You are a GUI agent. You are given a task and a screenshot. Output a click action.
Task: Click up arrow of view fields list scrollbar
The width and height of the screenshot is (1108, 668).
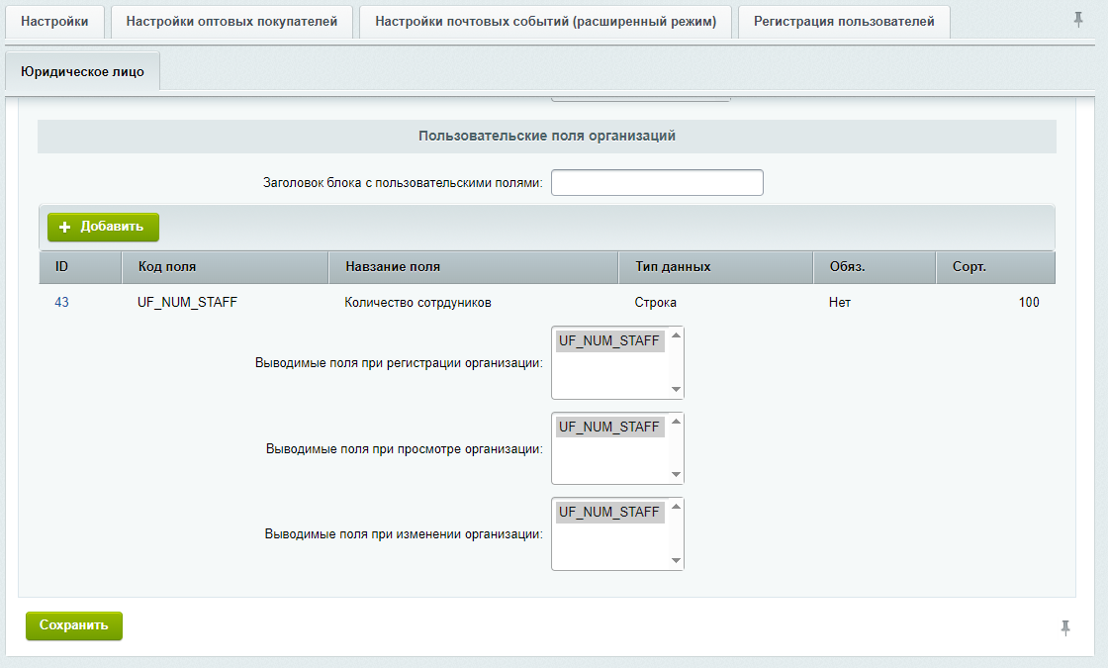(x=676, y=422)
